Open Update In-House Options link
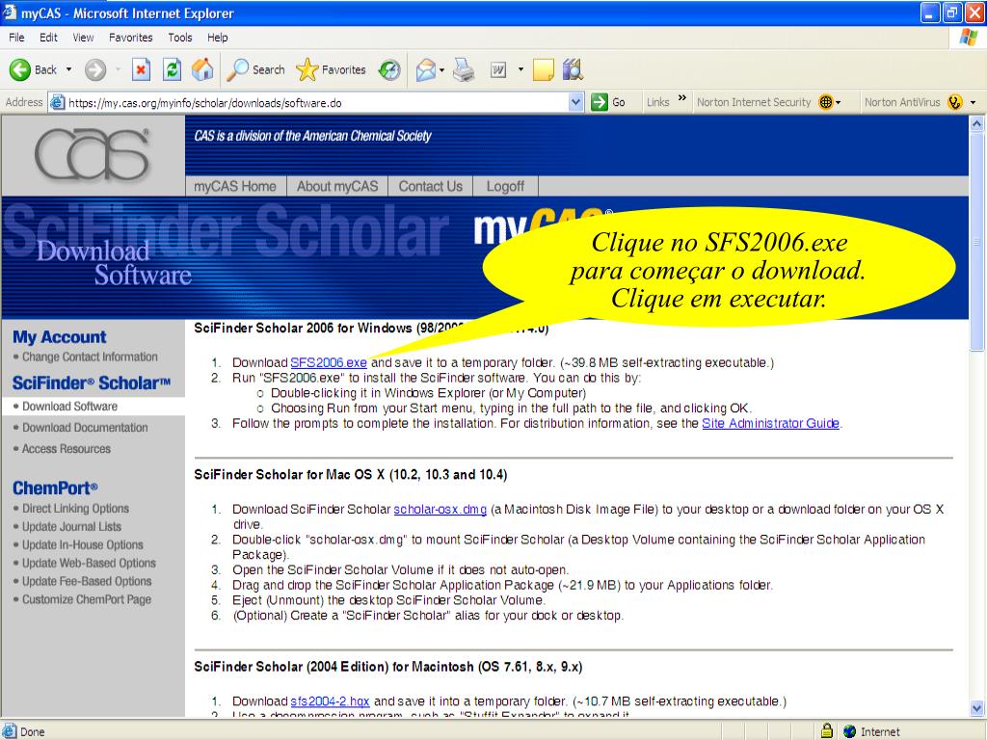 coord(83,545)
